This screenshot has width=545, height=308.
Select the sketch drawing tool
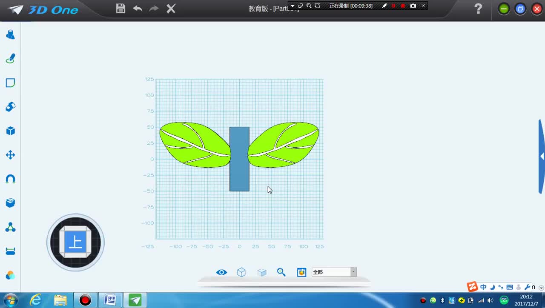[x=10, y=59]
